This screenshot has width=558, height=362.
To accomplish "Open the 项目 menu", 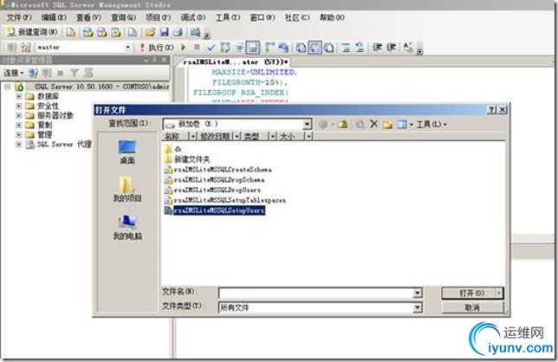I will click(158, 17).
